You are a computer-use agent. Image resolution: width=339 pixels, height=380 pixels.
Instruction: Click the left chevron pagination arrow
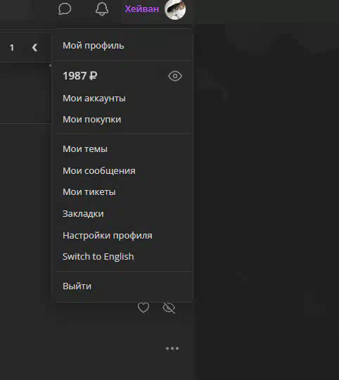pos(34,48)
